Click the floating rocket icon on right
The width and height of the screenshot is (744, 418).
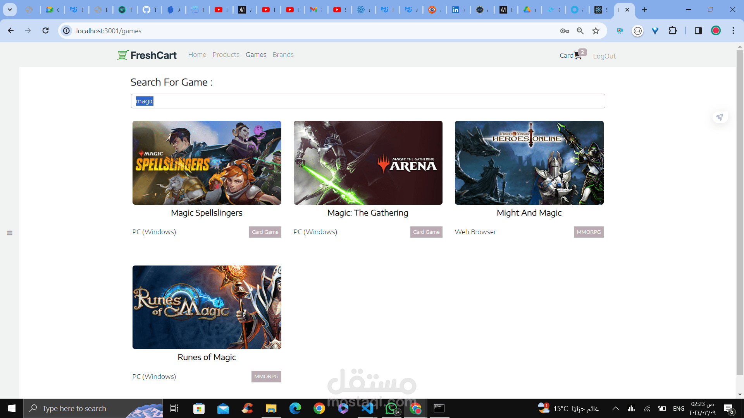click(720, 117)
